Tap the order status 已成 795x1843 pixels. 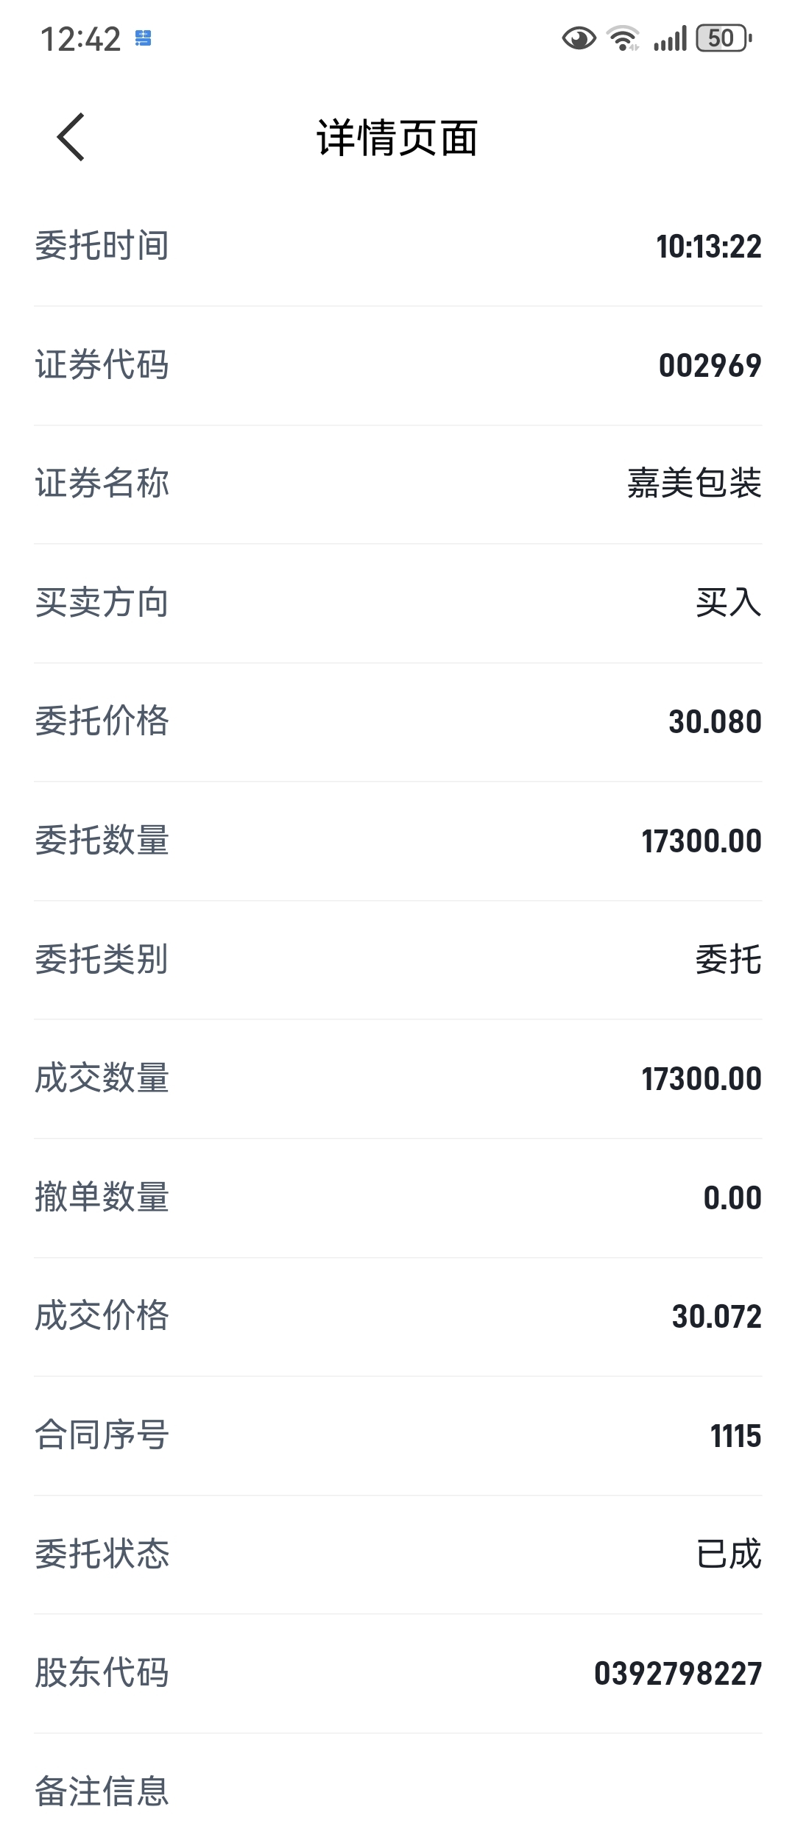coord(728,1554)
